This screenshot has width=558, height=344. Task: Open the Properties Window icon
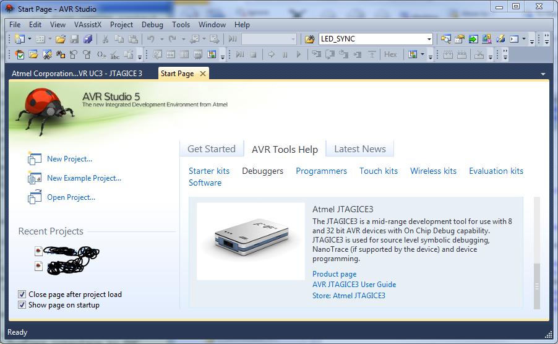[460, 39]
